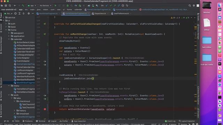Click the editor error stripe scrollbar
The width and height of the screenshot is (223, 125).
tap(195, 68)
